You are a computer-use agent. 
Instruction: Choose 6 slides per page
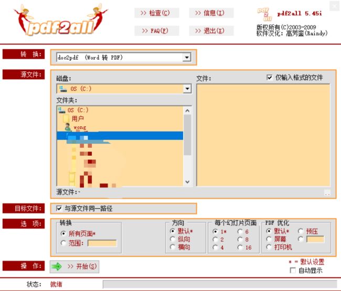tap(240, 231)
